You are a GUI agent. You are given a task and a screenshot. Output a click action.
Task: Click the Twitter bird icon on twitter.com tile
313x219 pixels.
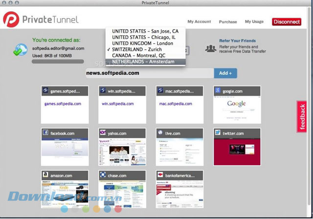coord(218,132)
